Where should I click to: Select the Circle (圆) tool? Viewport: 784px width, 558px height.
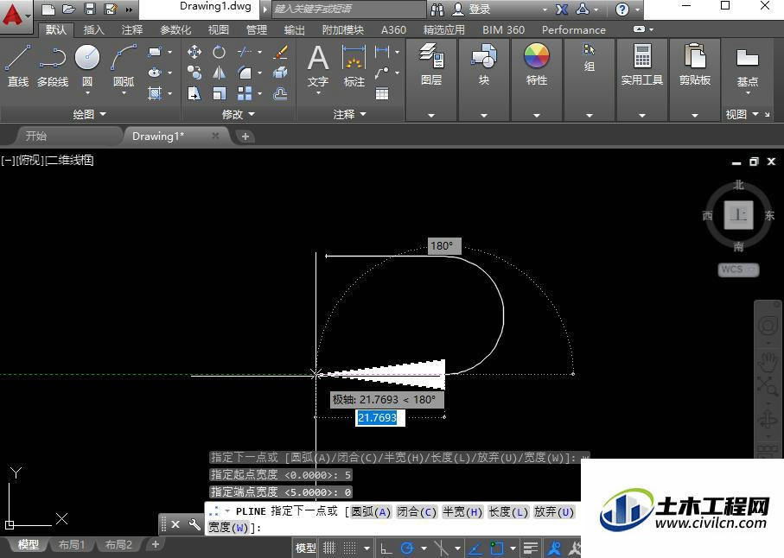coord(87,60)
